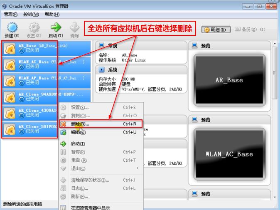Select the AR_Clone_94A9D95E virtual machine icon
Screen dimensions: 280x210
tap(10, 97)
